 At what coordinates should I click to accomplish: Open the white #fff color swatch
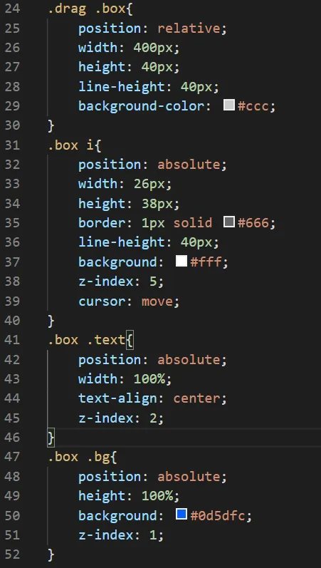pos(181,261)
